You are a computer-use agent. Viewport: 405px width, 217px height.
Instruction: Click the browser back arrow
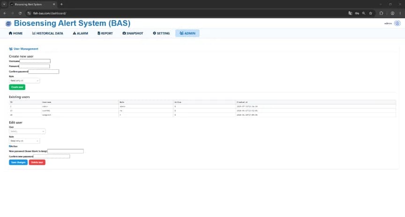click(5, 13)
